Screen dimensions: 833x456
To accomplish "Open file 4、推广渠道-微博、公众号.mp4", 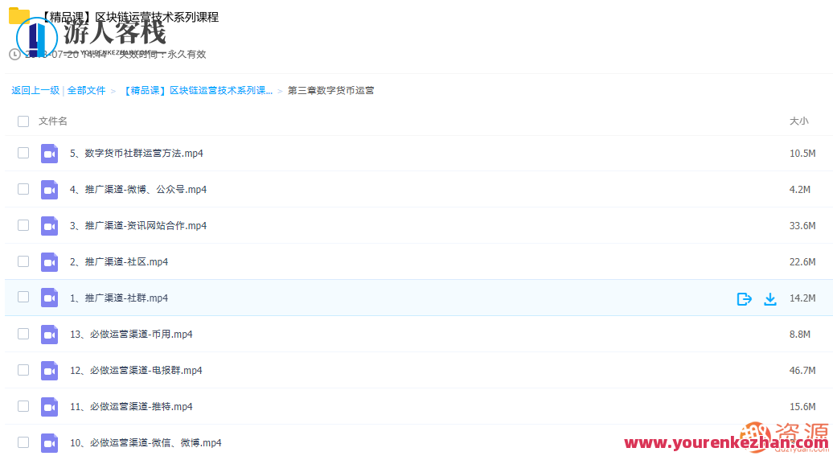I will click(138, 189).
